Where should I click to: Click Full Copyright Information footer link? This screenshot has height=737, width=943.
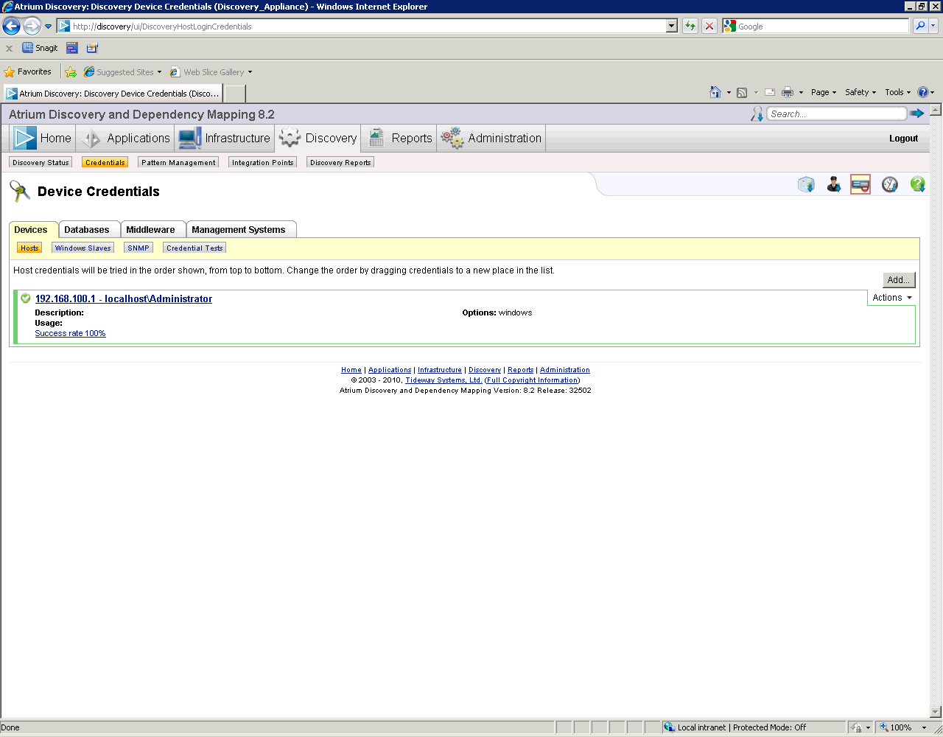(533, 380)
